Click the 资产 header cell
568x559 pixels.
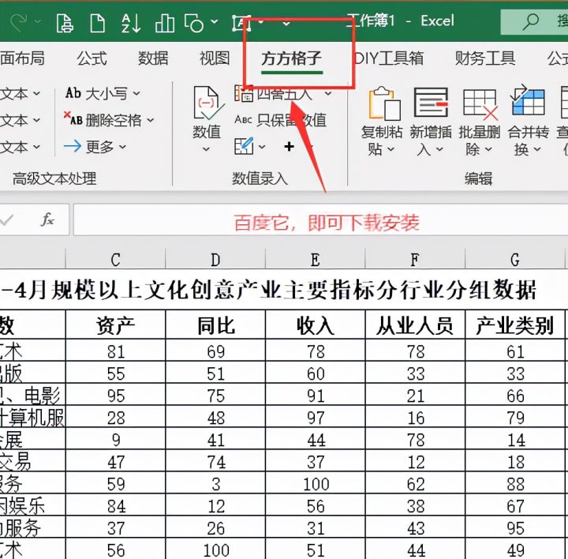pyautogui.click(x=115, y=325)
